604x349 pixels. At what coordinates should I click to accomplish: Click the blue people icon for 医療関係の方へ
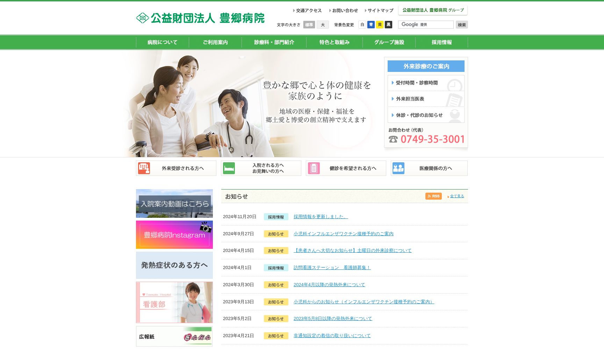398,168
